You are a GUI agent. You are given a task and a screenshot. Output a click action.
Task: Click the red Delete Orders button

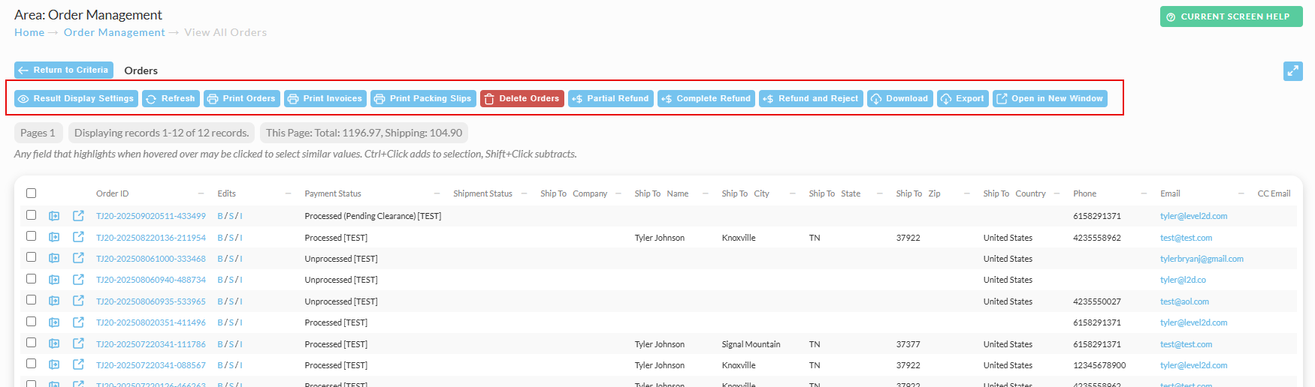522,98
